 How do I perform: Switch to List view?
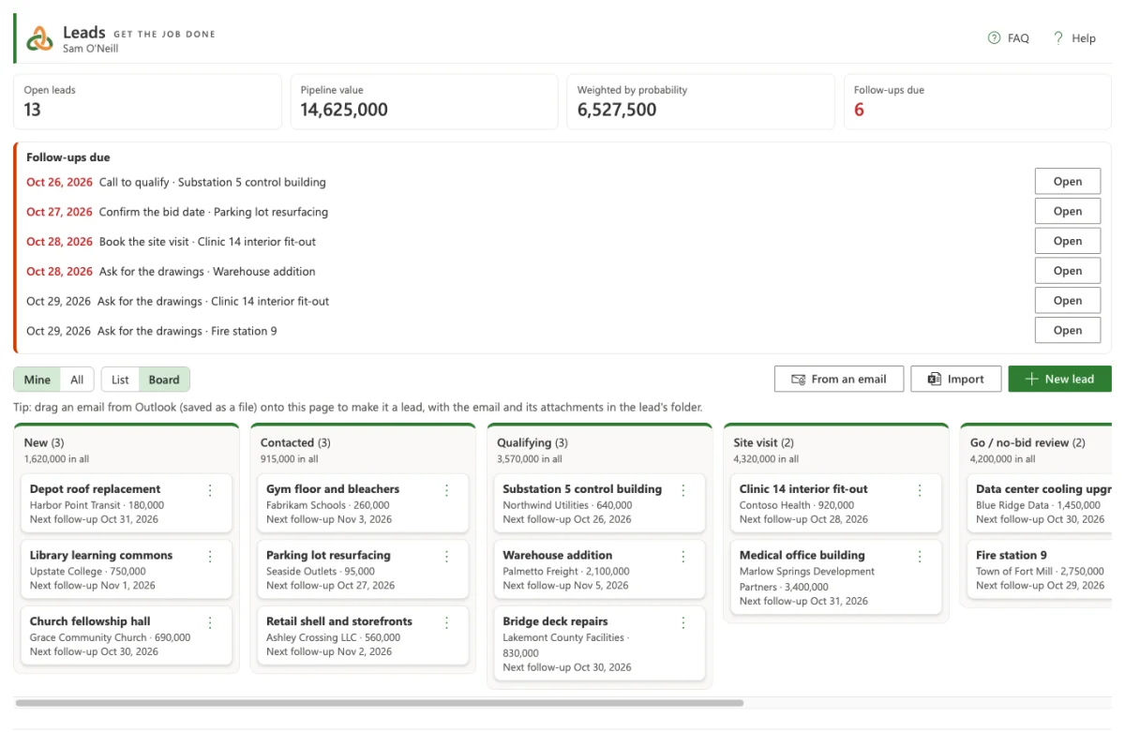(x=120, y=380)
